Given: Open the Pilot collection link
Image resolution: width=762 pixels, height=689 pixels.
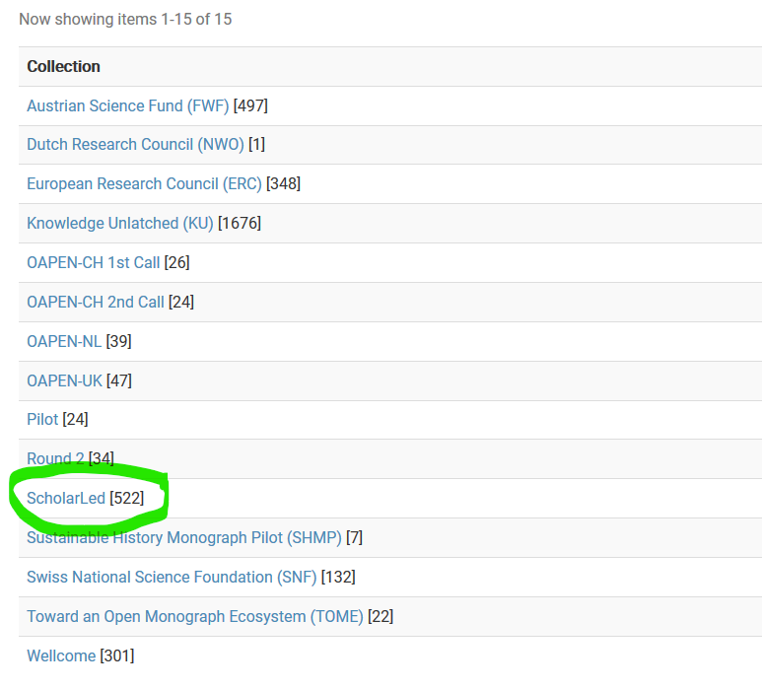Looking at the screenshot, I should point(42,419).
